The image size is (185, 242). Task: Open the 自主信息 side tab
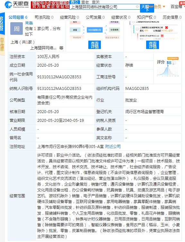[x=2, y=45]
